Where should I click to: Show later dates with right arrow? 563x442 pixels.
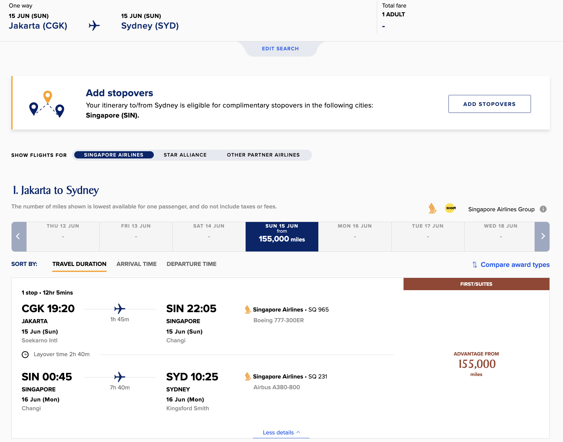(543, 236)
